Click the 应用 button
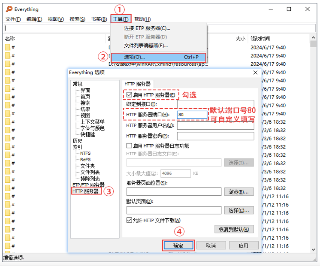The height and width of the screenshot is (266, 320). click(243, 245)
